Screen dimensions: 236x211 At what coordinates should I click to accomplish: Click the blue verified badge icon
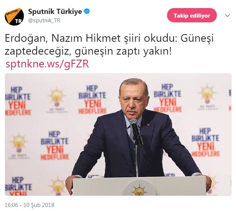pos(87,11)
